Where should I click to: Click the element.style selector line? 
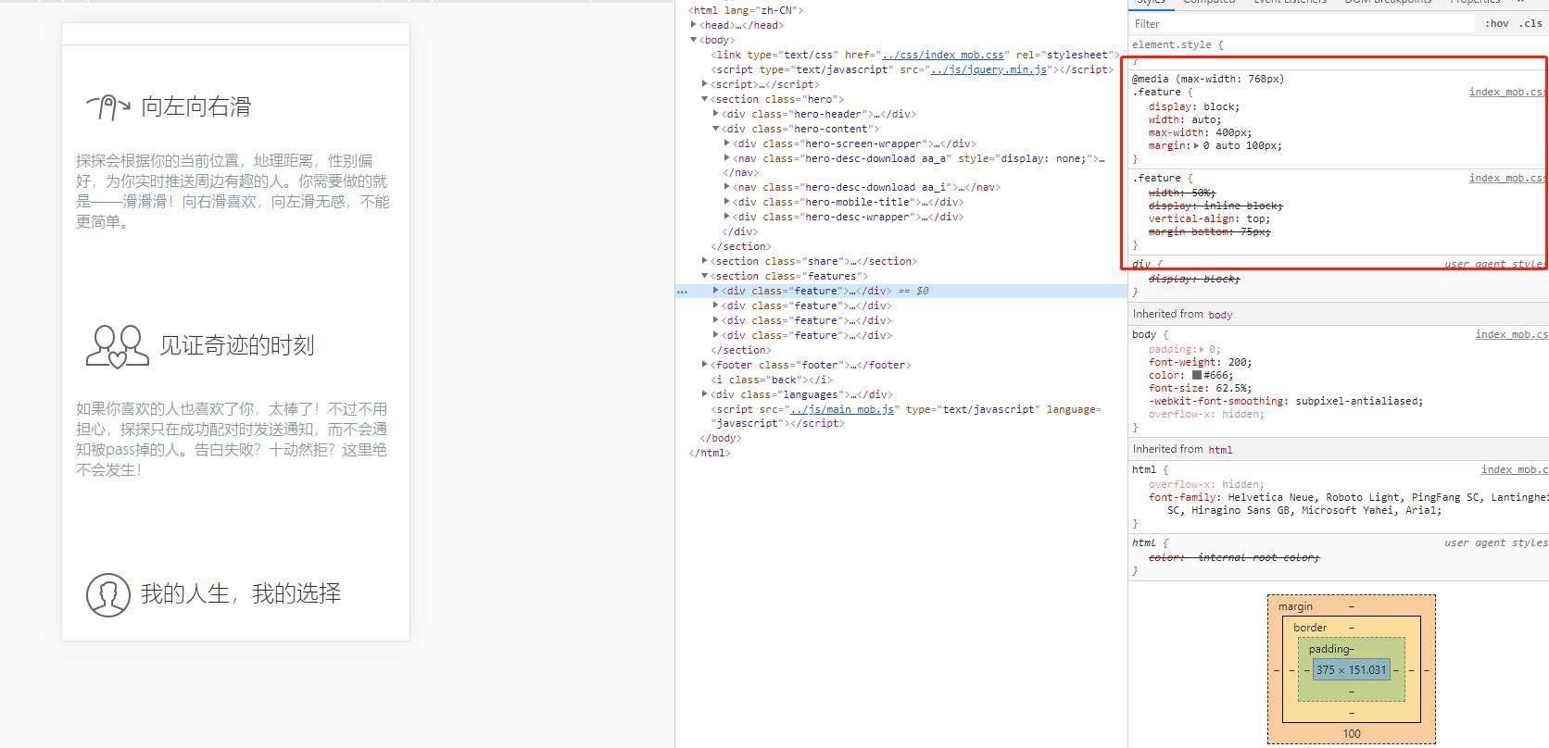coord(1177,44)
